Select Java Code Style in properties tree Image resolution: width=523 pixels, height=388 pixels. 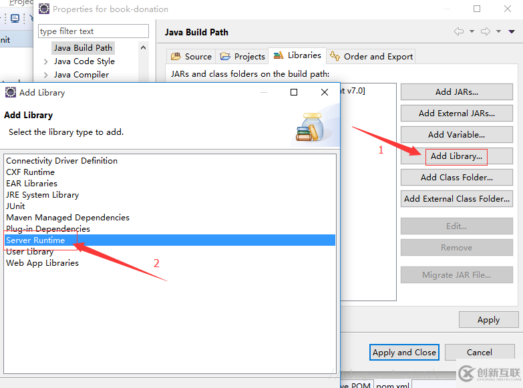coord(84,61)
